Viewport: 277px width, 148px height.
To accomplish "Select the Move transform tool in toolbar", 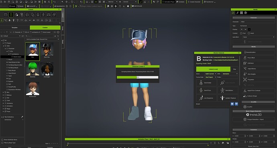I will [66, 2].
